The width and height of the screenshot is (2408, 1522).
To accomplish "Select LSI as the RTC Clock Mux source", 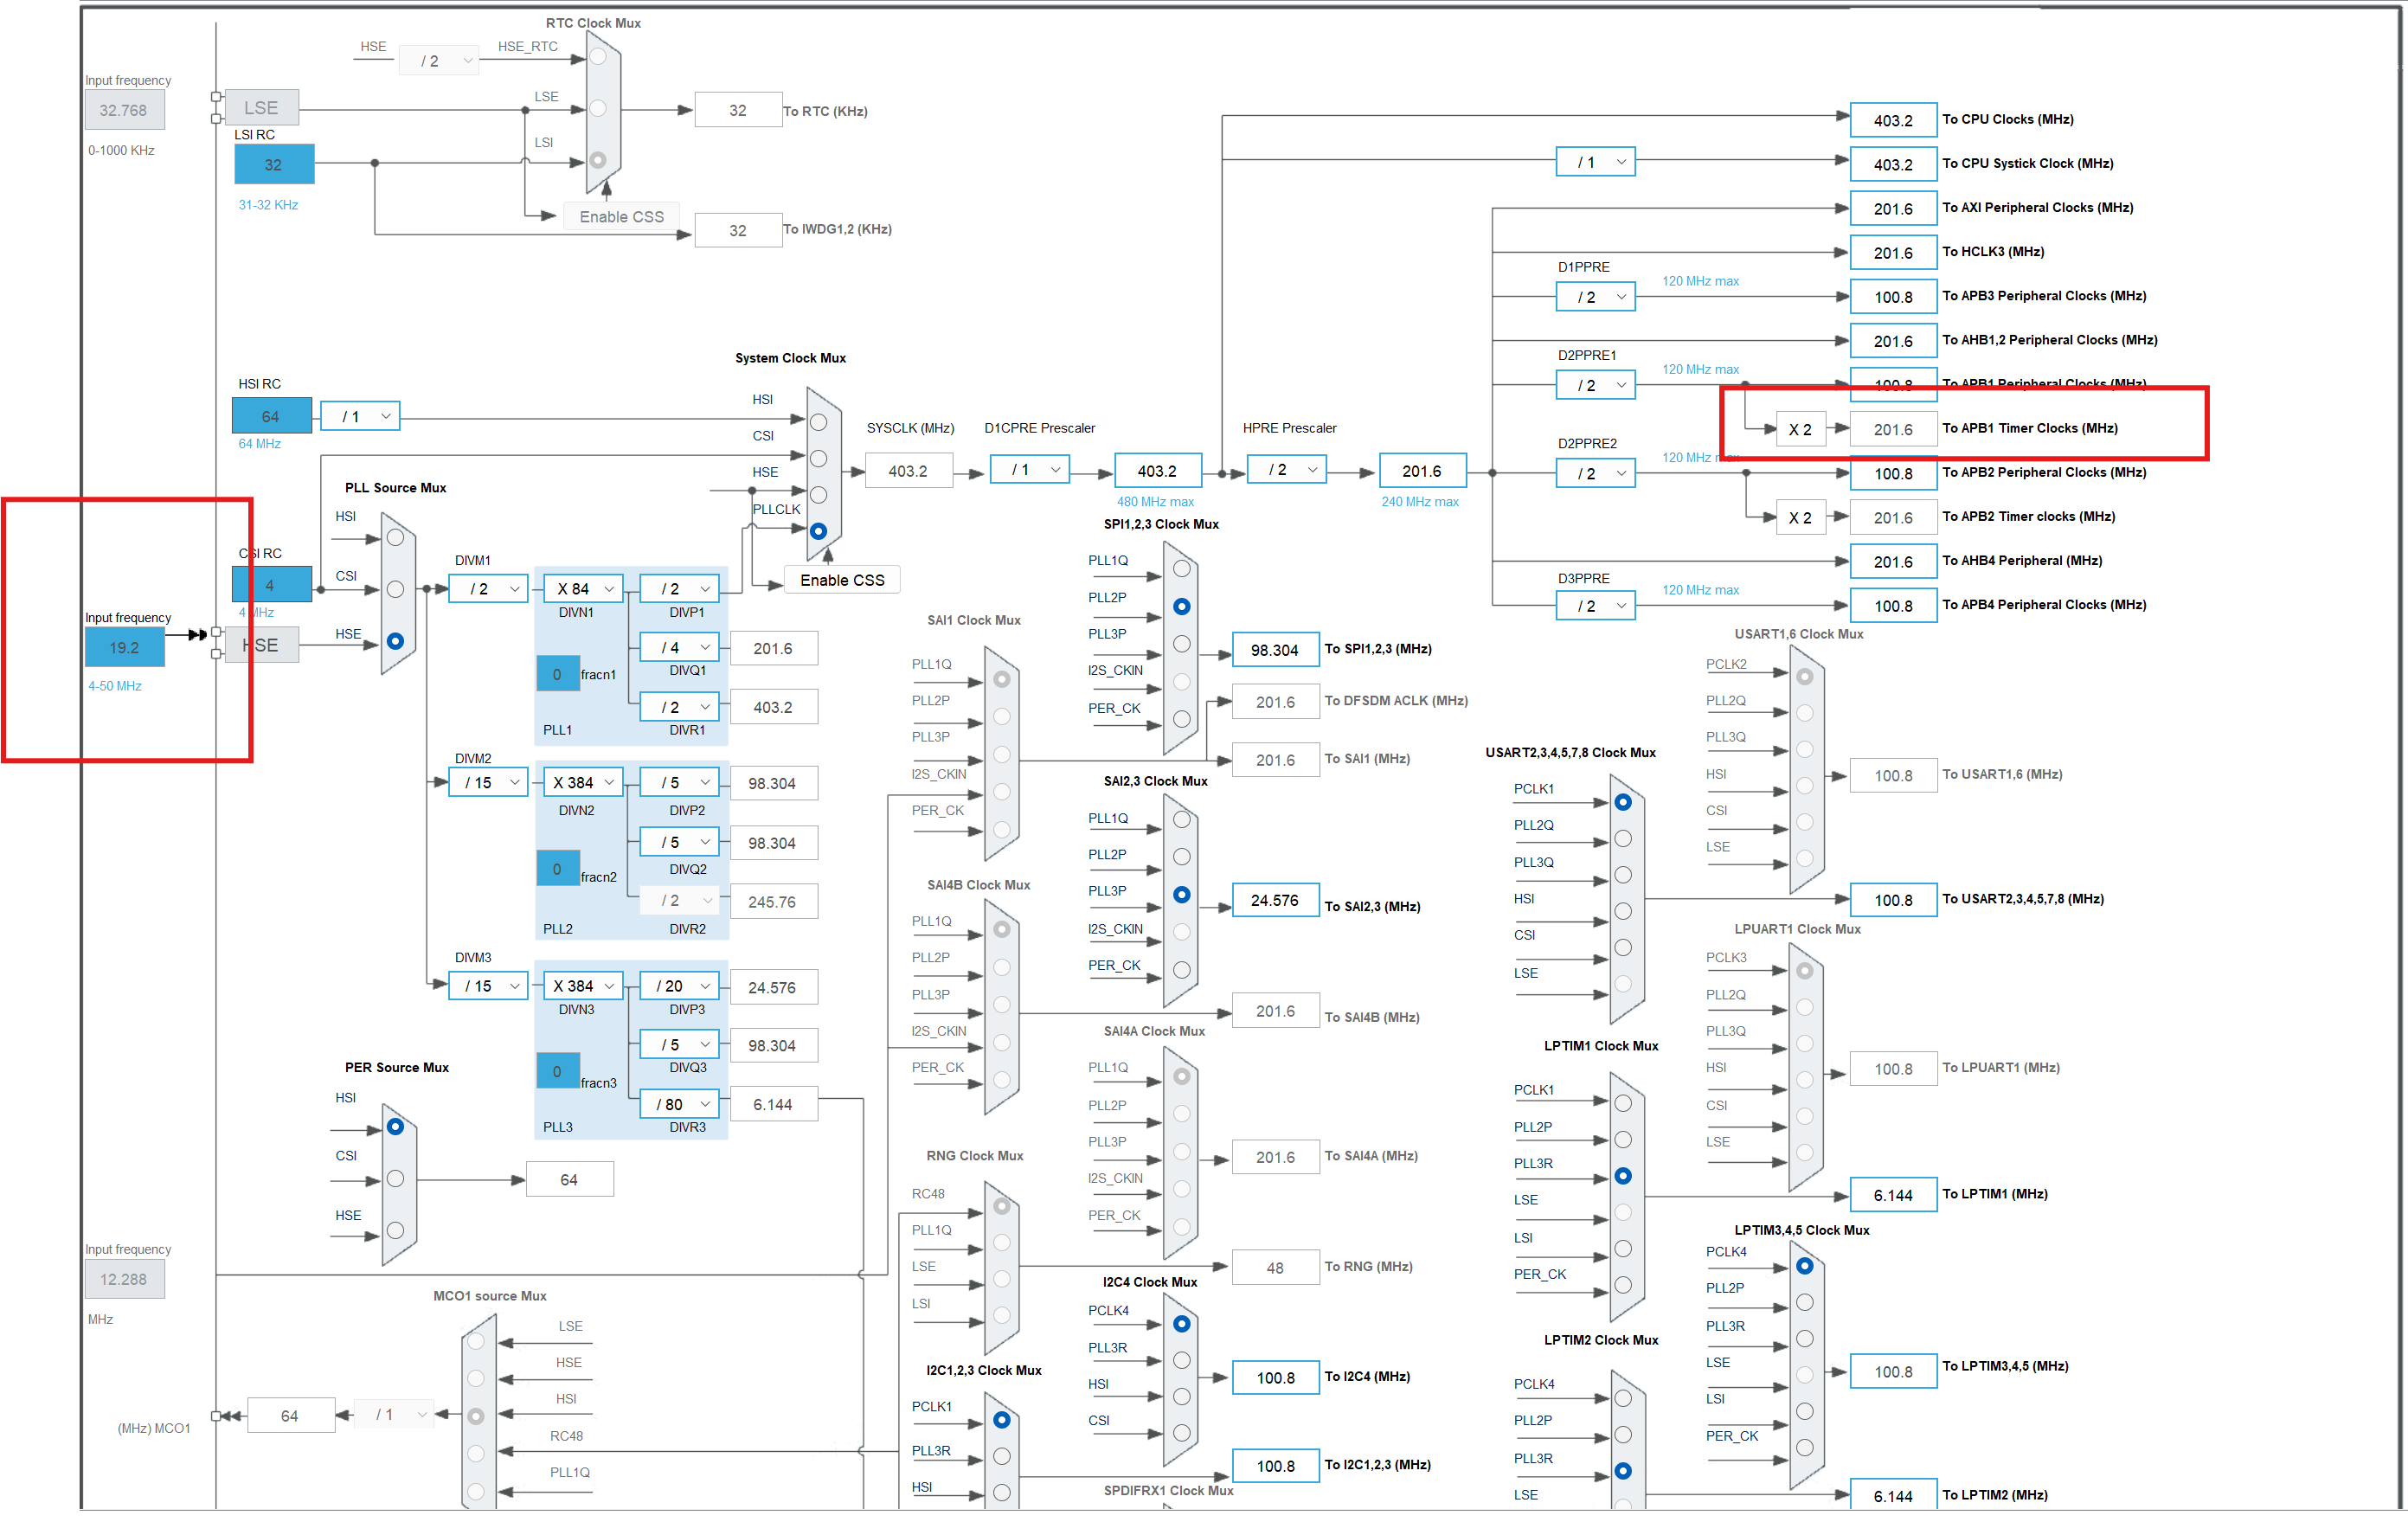I will [598, 158].
